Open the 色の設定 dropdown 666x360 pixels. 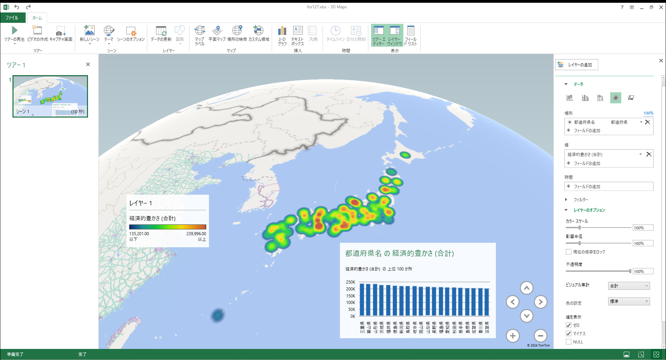tap(629, 302)
